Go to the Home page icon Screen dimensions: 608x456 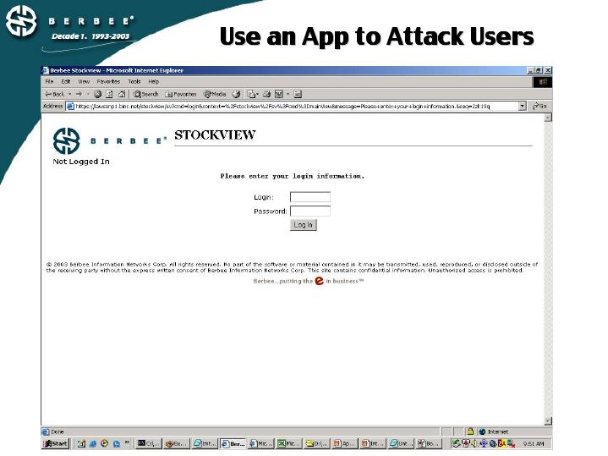click(x=122, y=94)
